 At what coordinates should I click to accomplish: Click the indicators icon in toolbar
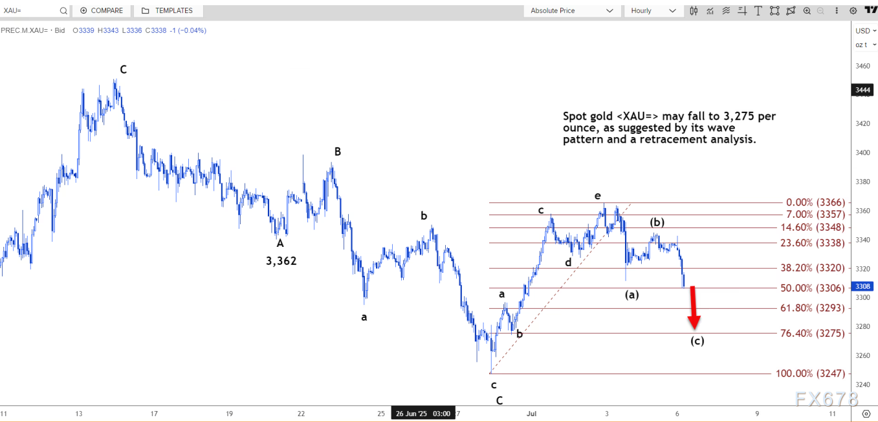tap(710, 10)
